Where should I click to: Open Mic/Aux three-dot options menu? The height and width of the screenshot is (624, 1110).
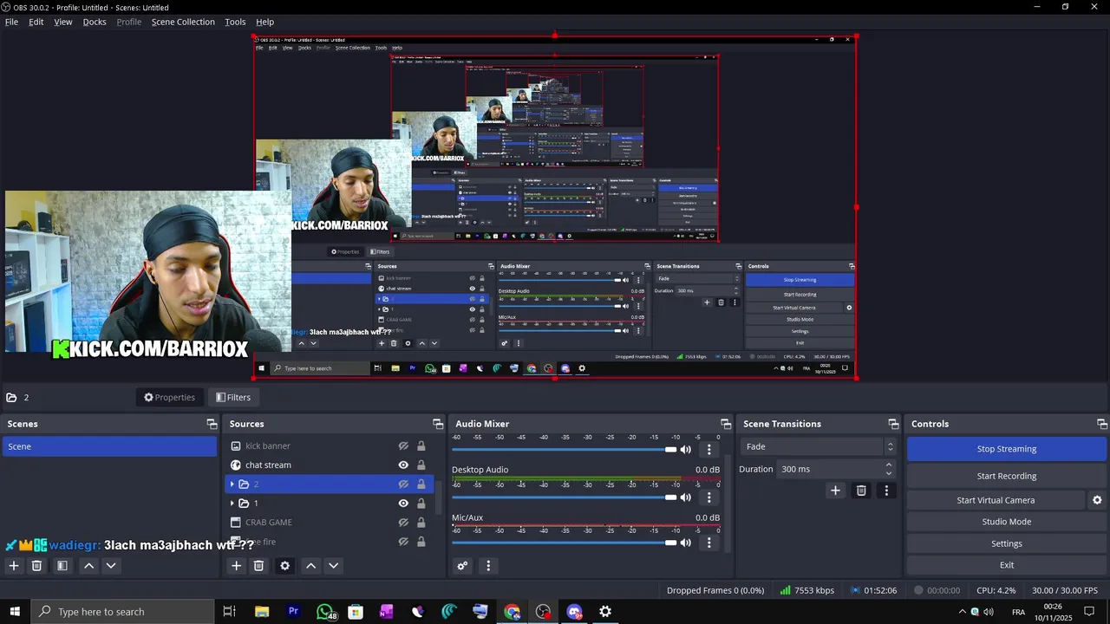709,543
